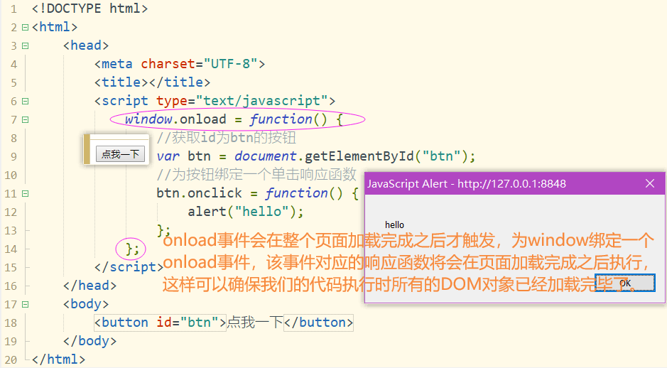Collapse the script tag fold on line 6
Image resolution: width=667 pixels, height=368 pixels.
pyautogui.click(x=25, y=102)
